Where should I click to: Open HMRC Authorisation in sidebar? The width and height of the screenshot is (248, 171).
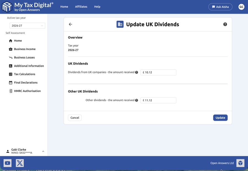point(27,91)
